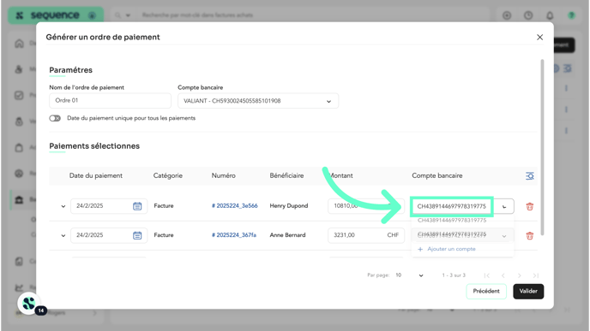Click the Anne Bernard beneficiary cell
The height and width of the screenshot is (331, 590).
click(287, 235)
